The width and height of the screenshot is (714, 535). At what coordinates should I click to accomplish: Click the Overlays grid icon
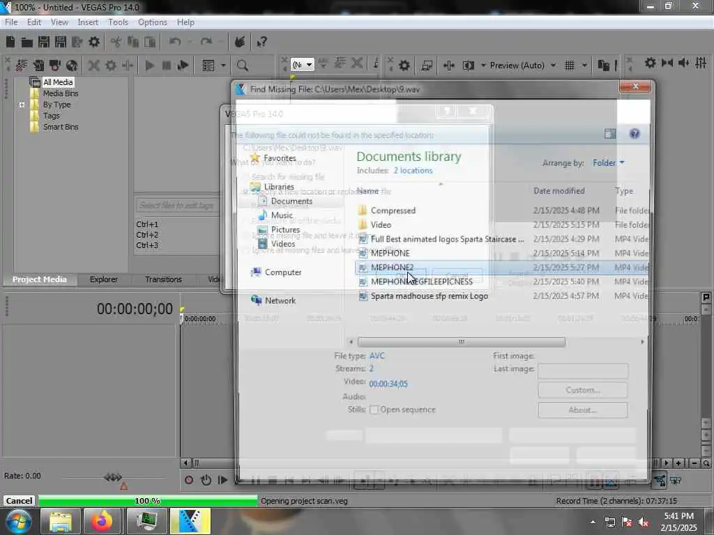pos(569,65)
